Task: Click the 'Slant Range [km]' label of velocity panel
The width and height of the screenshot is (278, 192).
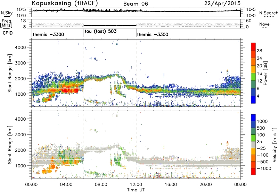Action: click(10, 145)
